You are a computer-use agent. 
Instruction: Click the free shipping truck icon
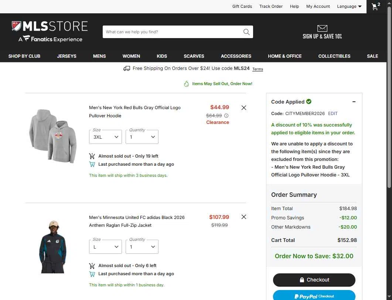click(127, 68)
